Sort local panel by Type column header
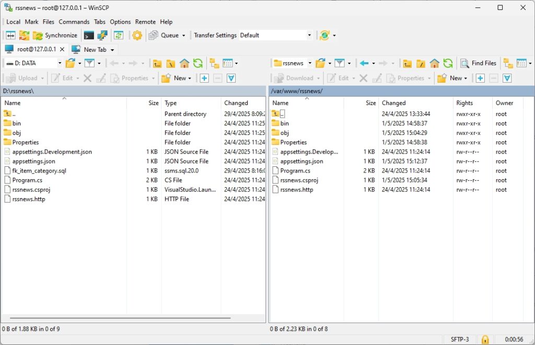The height and width of the screenshot is (345, 535). click(191, 102)
